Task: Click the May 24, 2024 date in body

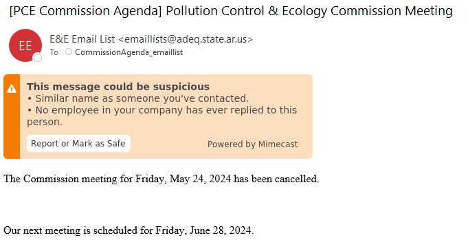Action: coord(200,179)
